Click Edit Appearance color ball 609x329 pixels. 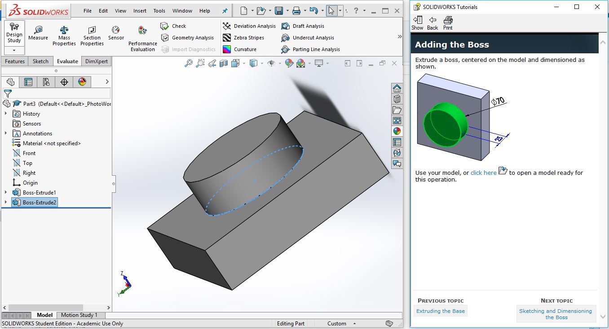point(289,64)
